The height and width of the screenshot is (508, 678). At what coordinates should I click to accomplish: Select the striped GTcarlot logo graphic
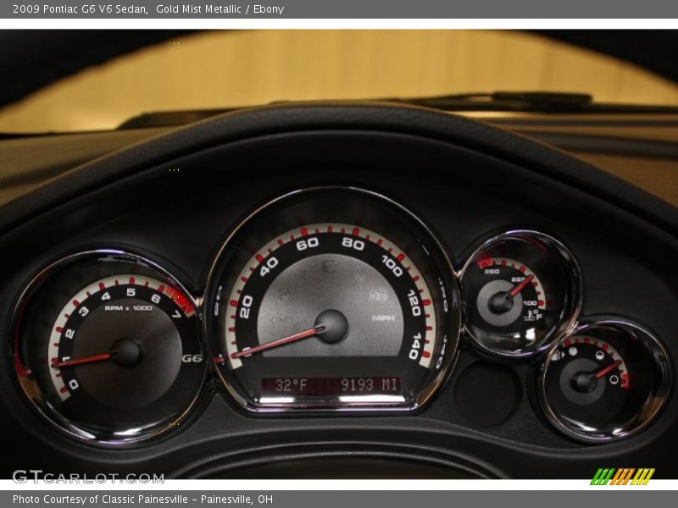coord(624,475)
